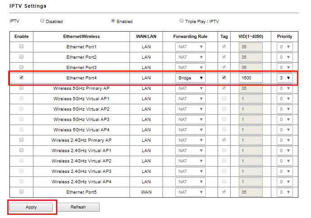
Task: Open Priority dropdown for Ethernet Port1
Action: 285,47
